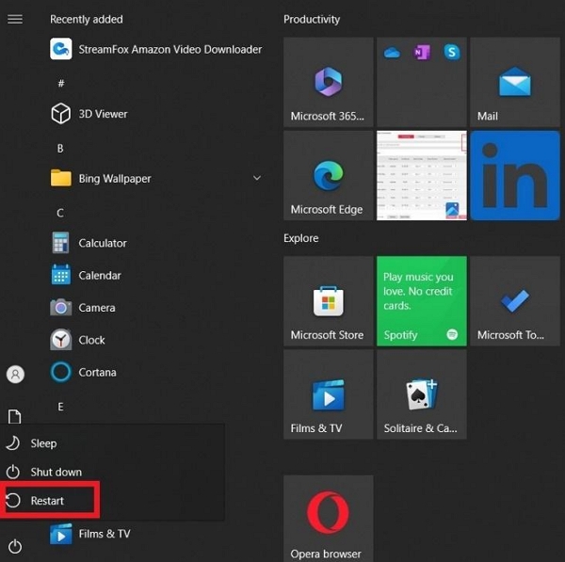Launch the Solitaire & Casual Games tile
Screen dimensions: 565x562
(422, 394)
